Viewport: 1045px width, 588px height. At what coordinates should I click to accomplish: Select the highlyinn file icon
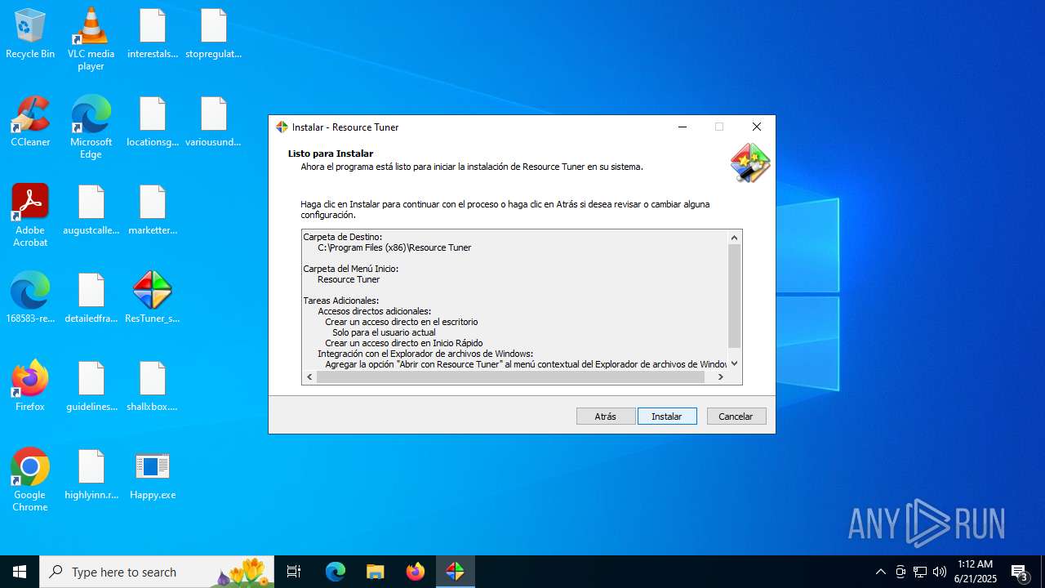(x=91, y=474)
